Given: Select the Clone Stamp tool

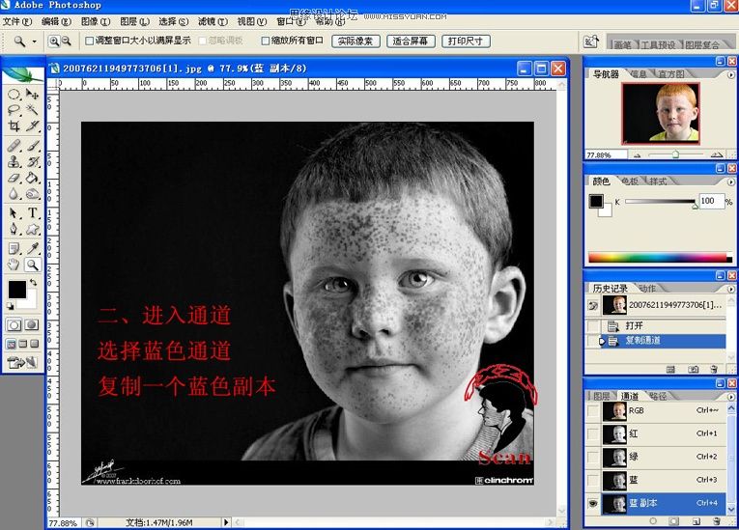Looking at the screenshot, I should [14, 162].
